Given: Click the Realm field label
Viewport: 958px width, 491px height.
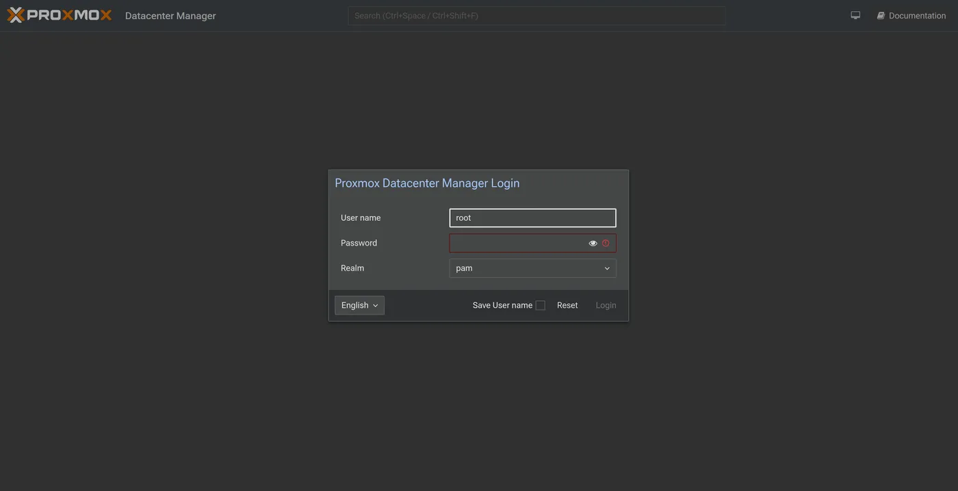Looking at the screenshot, I should click(x=352, y=268).
